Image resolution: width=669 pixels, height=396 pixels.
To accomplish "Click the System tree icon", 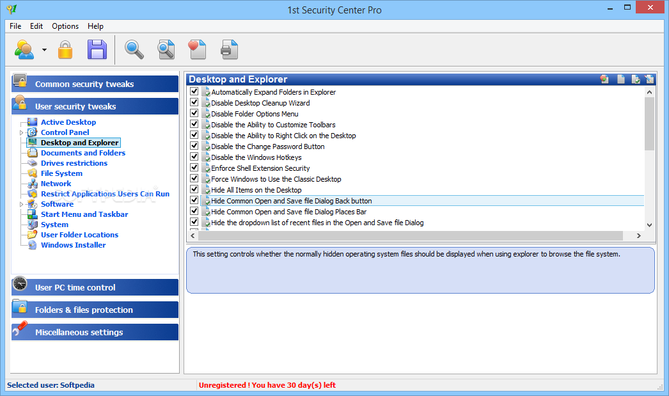I will coord(33,225).
